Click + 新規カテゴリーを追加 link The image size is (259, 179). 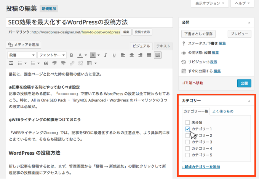(x=201, y=167)
